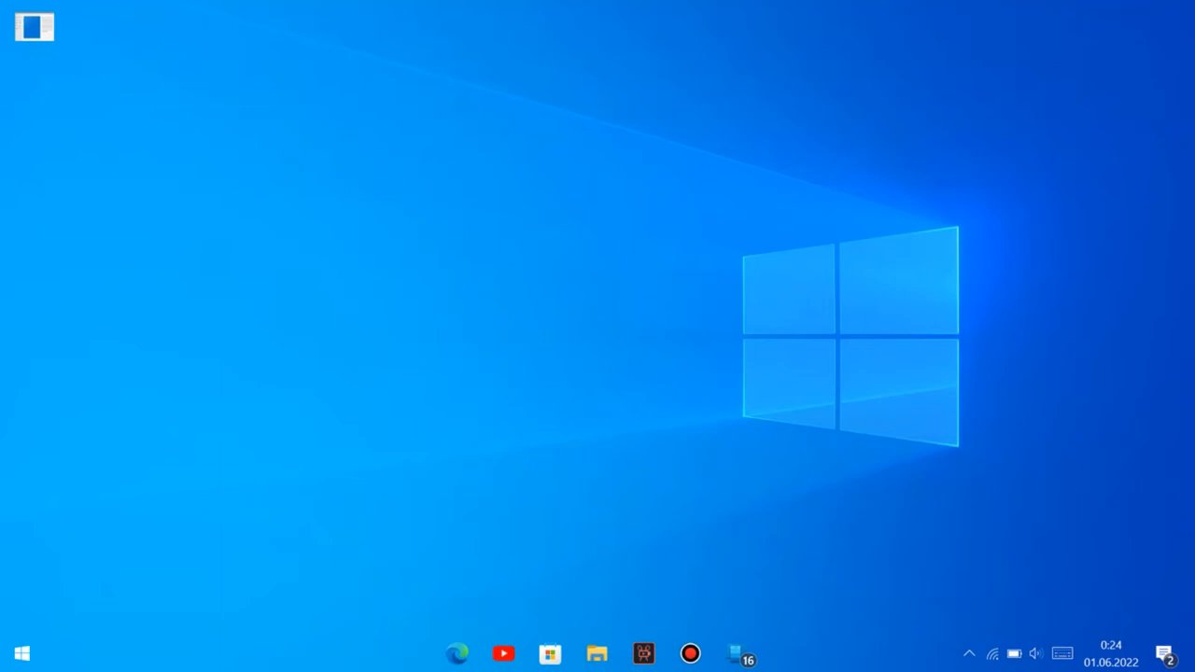Open YouTube using its taskbar icon
The image size is (1195, 672).
tap(503, 653)
